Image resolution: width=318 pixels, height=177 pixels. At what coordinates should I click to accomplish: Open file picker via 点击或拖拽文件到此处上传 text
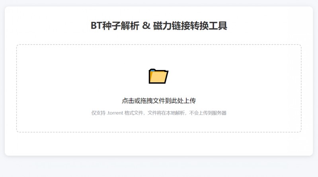point(159,101)
